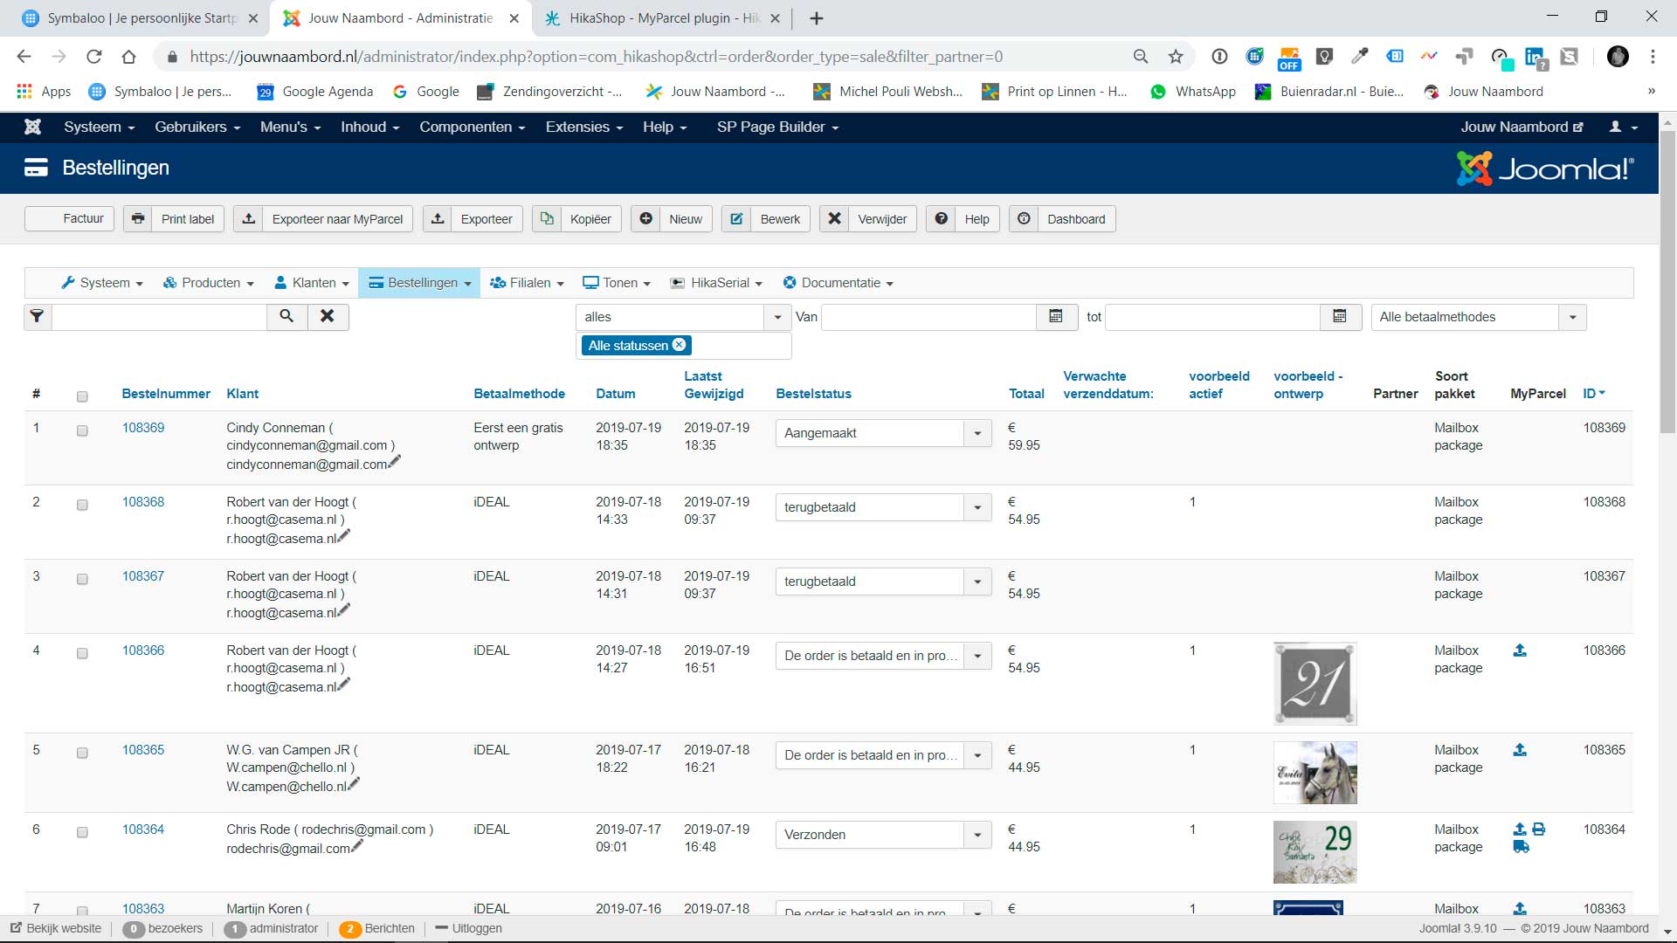Viewport: 1677px width, 943px height.
Task: Clear search with the X icon
Action: pyautogui.click(x=328, y=316)
